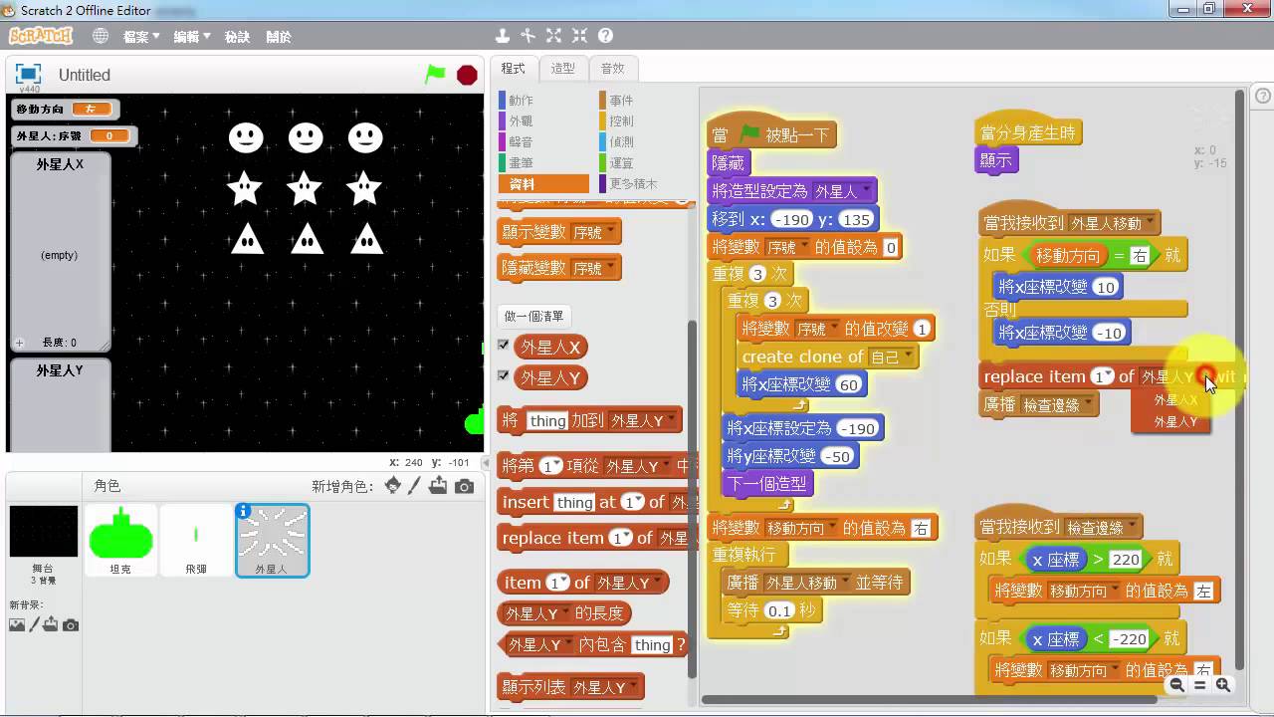
Task: Select the 外觀 purple category swatch
Action: [x=502, y=120]
